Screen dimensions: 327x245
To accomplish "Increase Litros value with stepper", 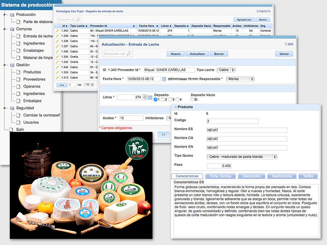I will [145, 96].
